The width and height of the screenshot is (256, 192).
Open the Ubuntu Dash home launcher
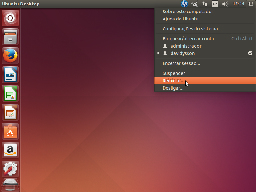11,18
